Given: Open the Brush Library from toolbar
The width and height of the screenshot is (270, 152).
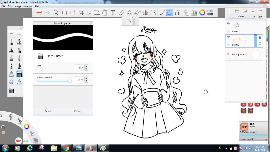Looking at the screenshot, I should [x=194, y=12].
